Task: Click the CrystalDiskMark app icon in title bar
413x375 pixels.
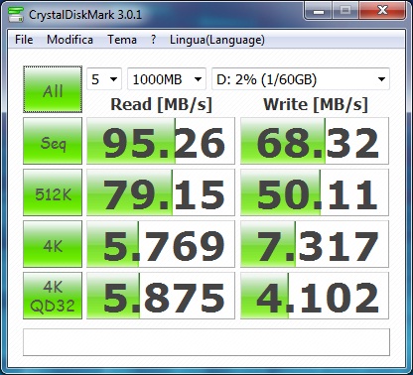Action: pos(16,14)
